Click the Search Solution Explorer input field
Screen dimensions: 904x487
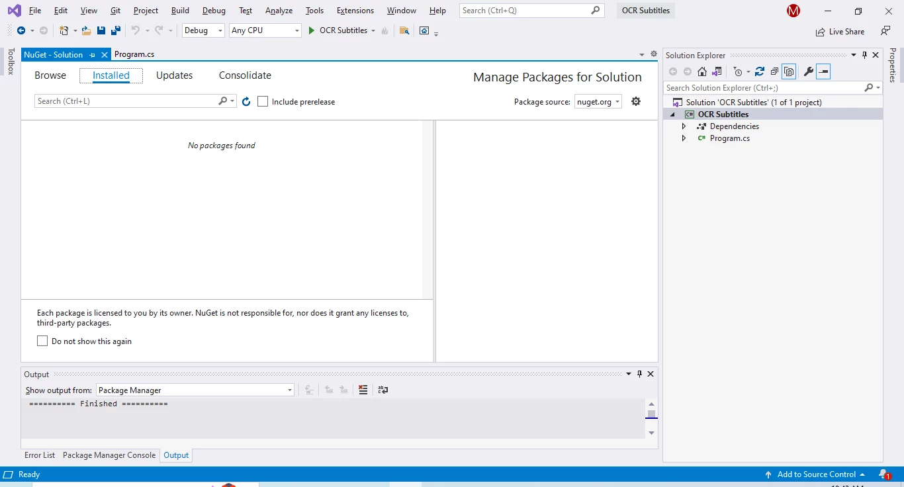[763, 87]
